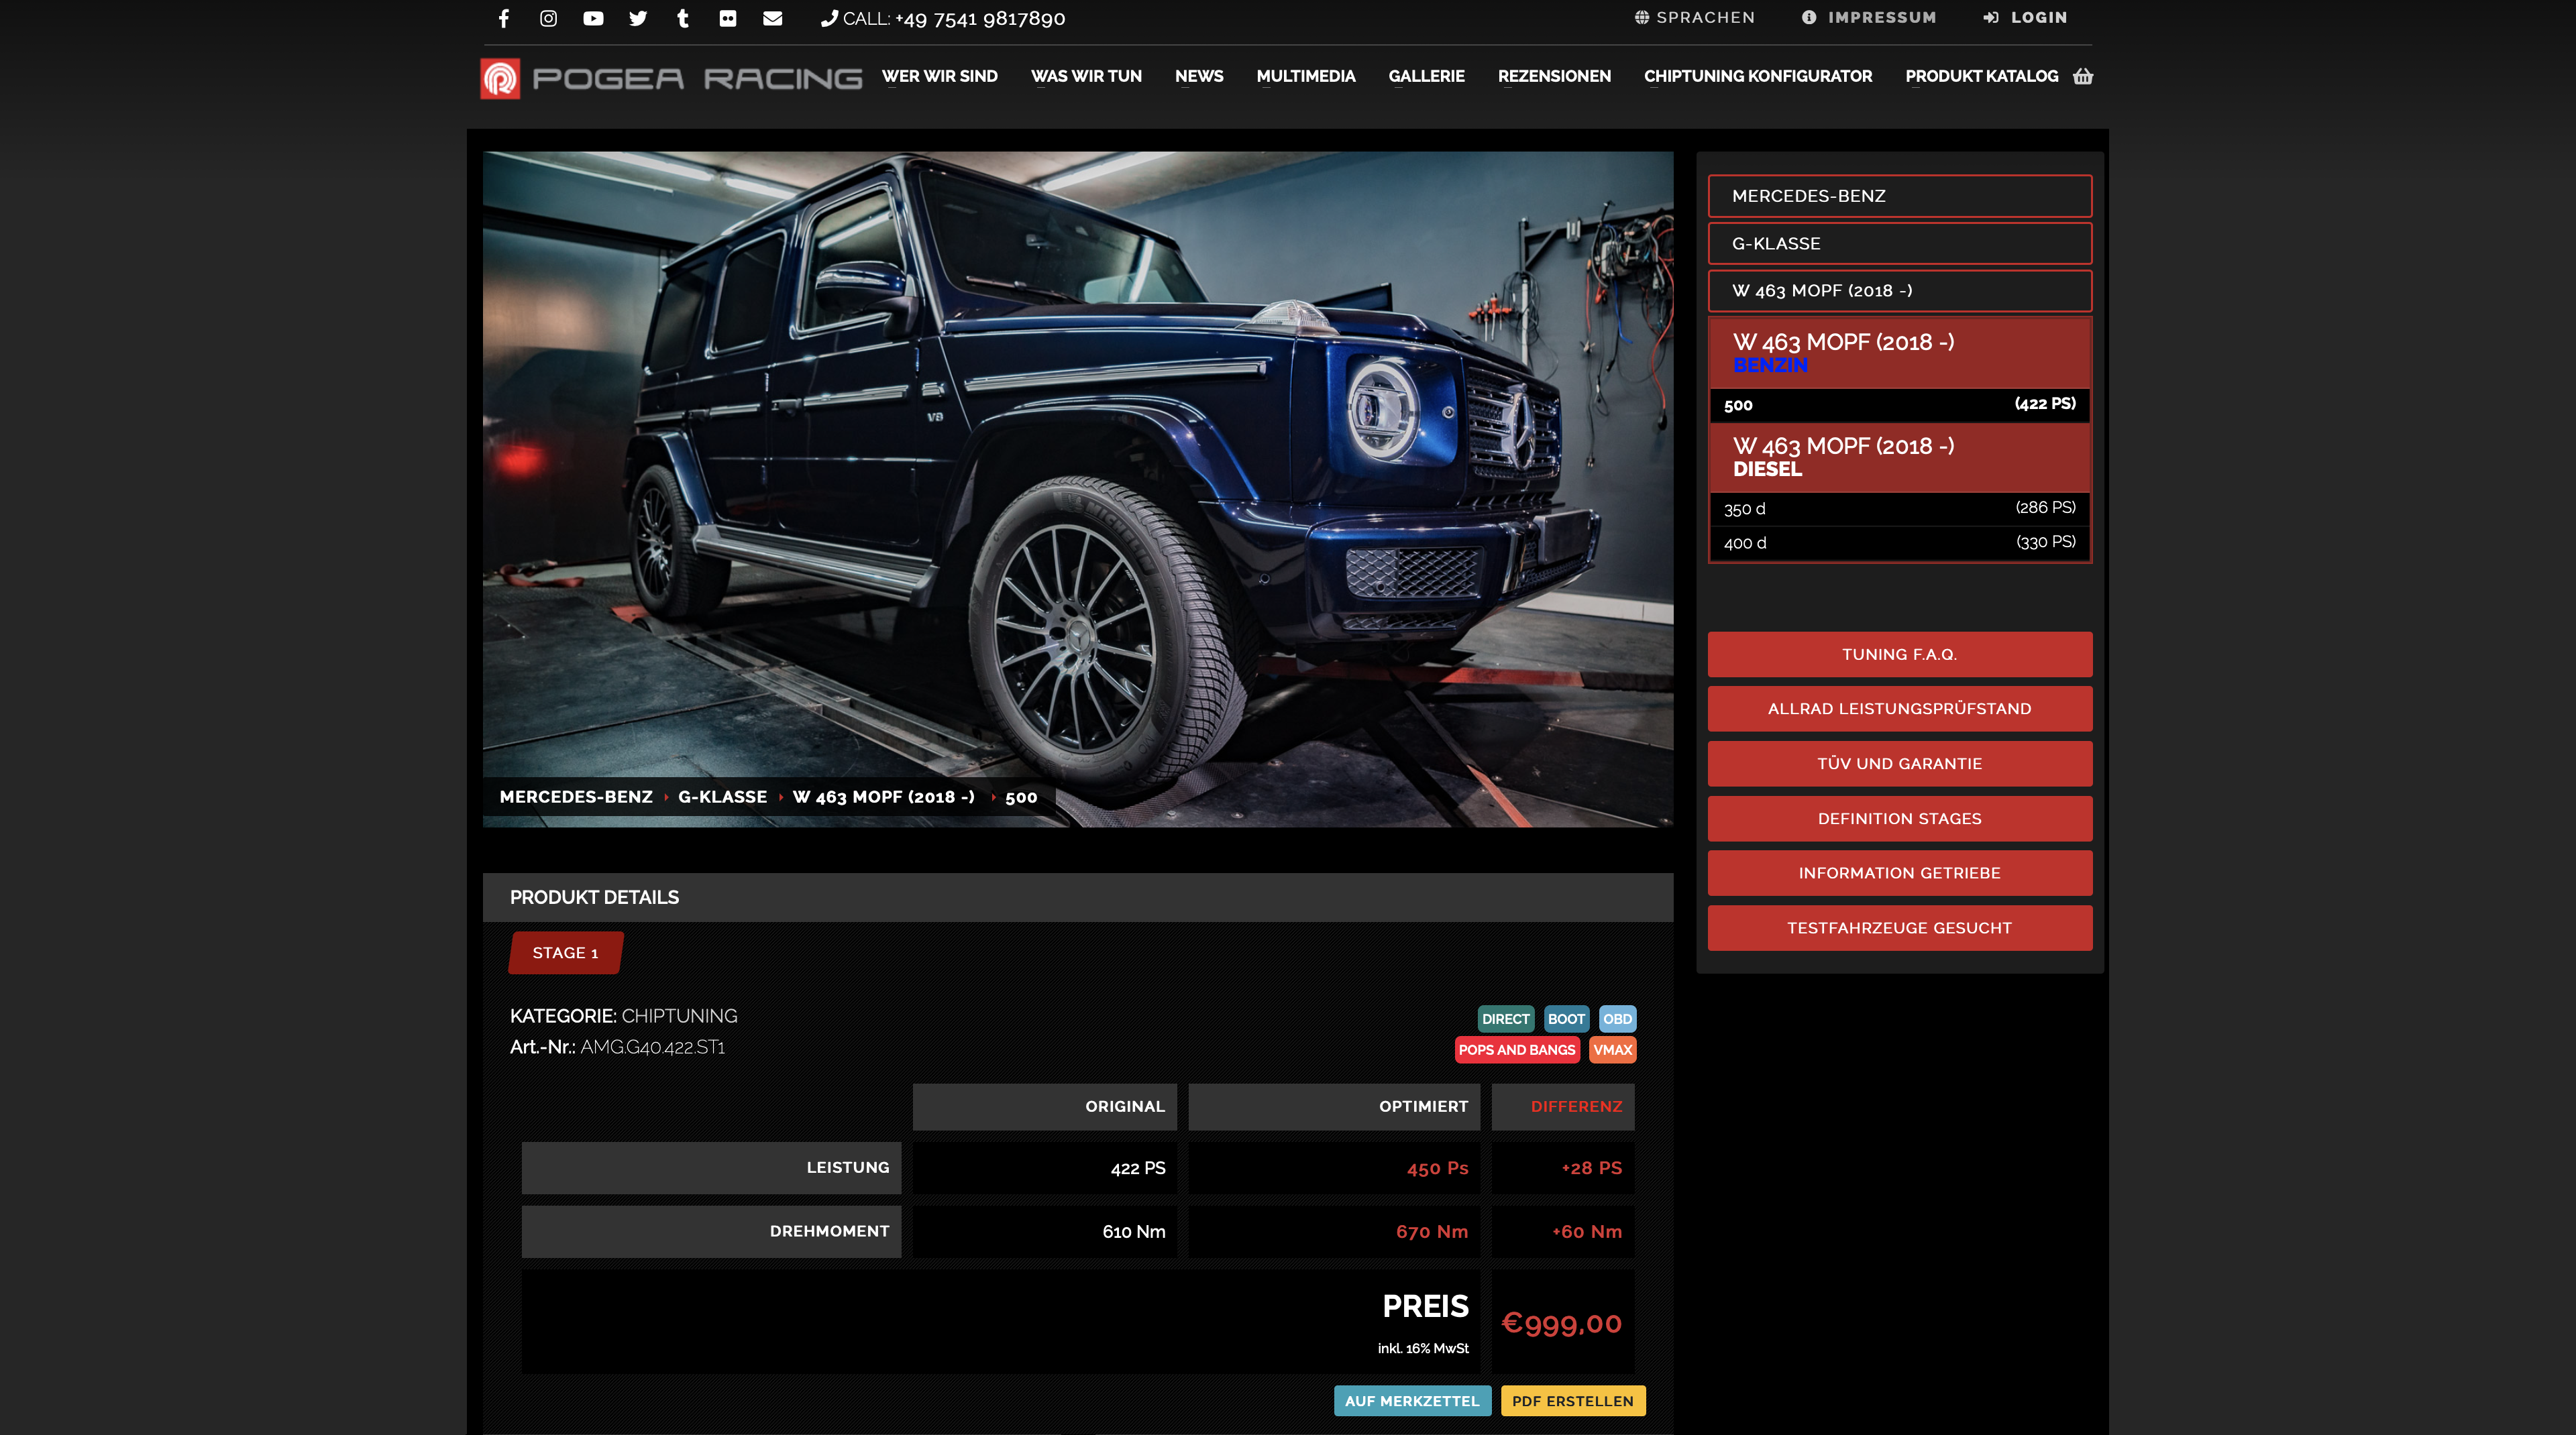
Task: Open the Rezensionen menu item
Action: [1554, 76]
